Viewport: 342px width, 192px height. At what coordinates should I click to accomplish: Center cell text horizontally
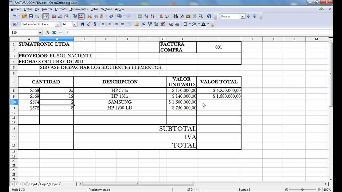coord(110,24)
